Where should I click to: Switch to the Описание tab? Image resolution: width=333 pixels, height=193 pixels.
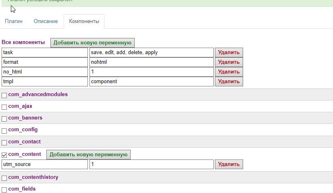(46, 21)
